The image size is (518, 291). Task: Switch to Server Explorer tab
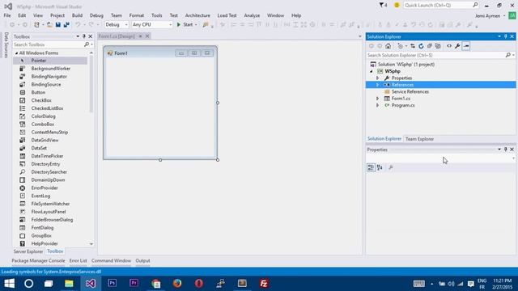28,251
